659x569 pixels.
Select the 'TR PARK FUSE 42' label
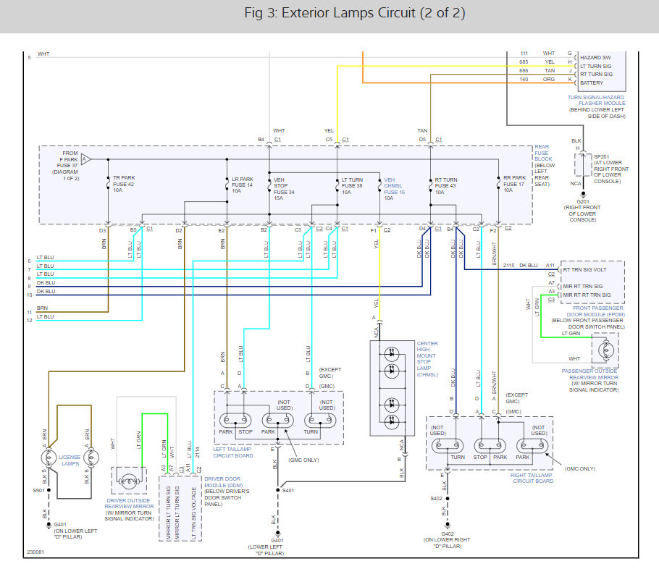tap(124, 184)
